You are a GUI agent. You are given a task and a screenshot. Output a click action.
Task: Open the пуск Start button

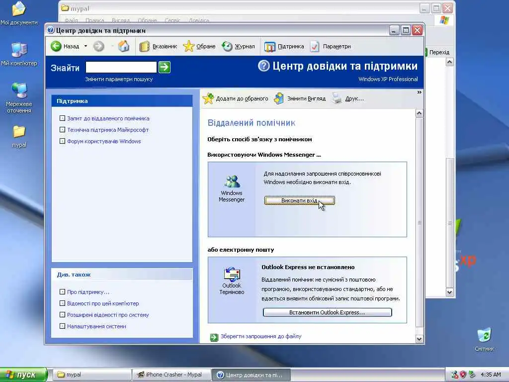coord(23,375)
